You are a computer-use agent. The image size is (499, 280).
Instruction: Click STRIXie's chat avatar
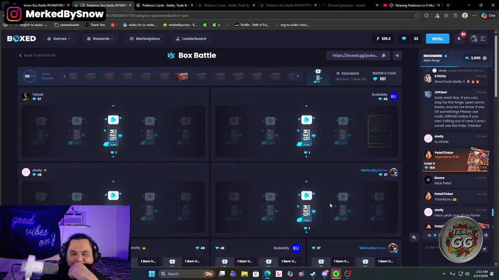428,78
